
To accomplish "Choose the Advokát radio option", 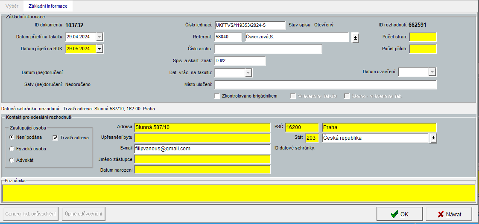I will pyautogui.click(x=12, y=161).
